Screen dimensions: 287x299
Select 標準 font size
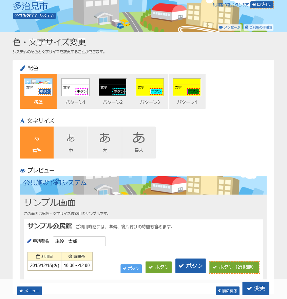37,143
